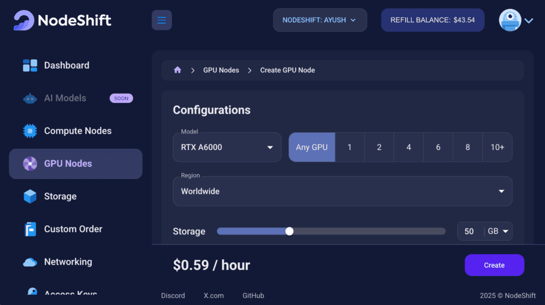Select 1 GPU count

(350, 147)
